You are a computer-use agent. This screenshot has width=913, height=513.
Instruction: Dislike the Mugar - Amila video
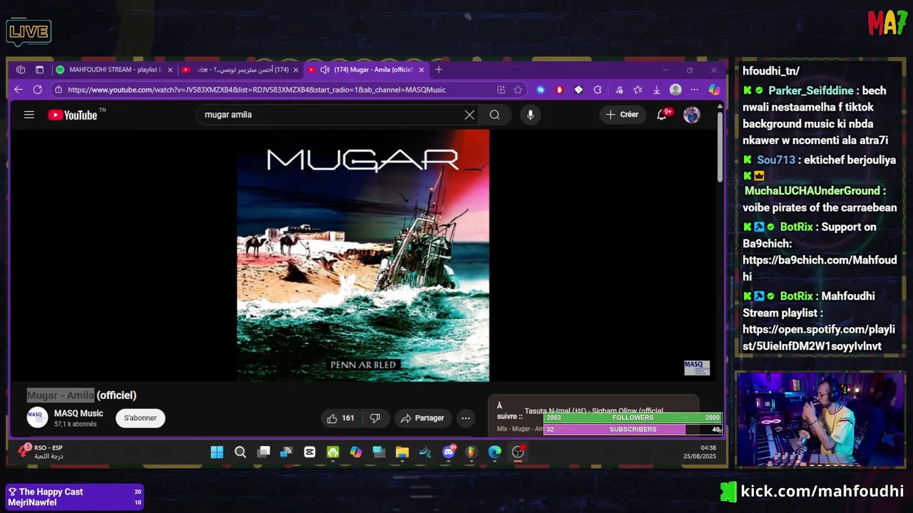[375, 418]
